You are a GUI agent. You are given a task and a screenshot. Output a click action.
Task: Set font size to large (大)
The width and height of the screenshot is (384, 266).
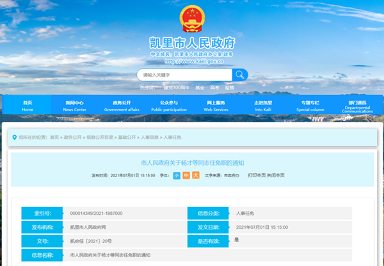point(196,175)
